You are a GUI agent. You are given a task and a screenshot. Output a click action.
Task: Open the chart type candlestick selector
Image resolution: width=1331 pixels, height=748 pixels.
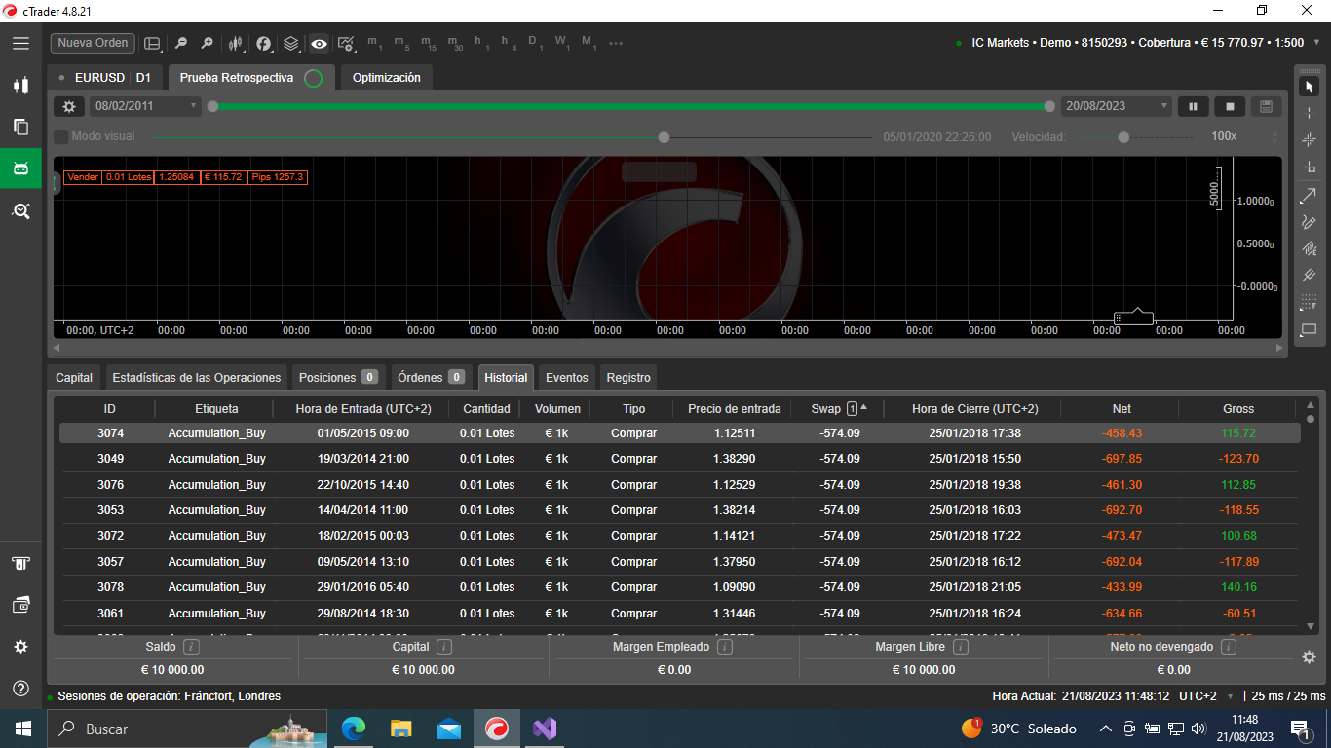pyautogui.click(x=236, y=43)
